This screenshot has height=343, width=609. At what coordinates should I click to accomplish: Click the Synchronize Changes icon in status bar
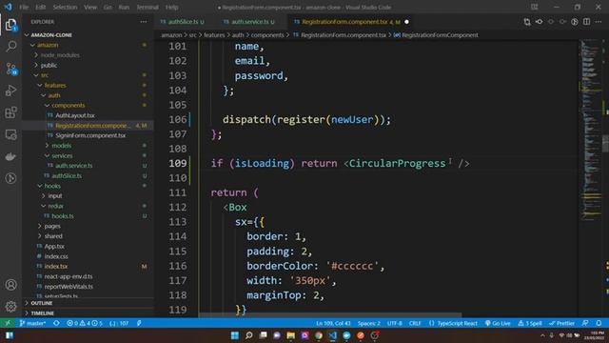pyautogui.click(x=56, y=323)
